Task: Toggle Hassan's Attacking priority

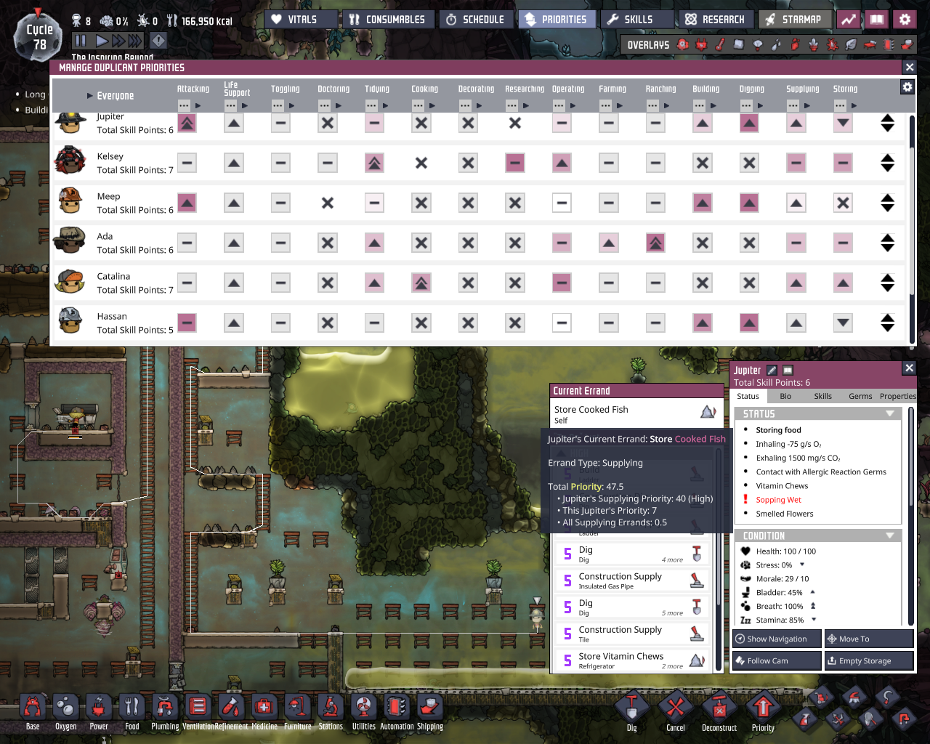Action: tap(187, 322)
